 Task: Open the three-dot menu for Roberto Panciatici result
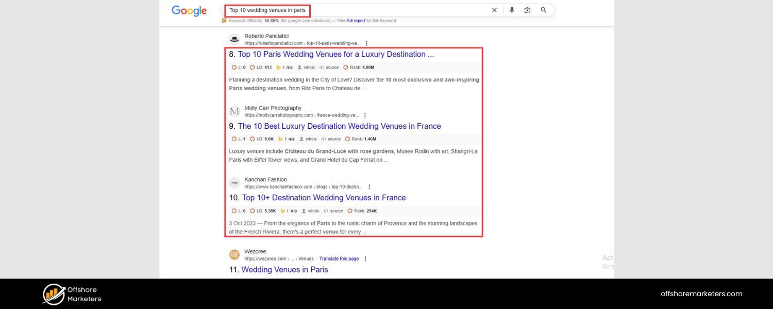[366, 44]
